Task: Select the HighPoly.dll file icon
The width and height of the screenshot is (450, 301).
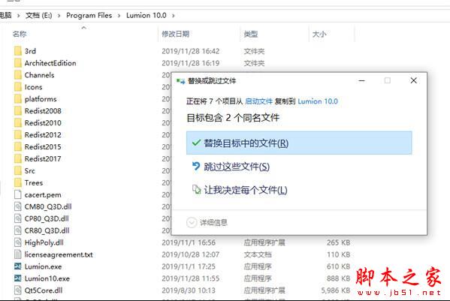Action: coord(18,242)
